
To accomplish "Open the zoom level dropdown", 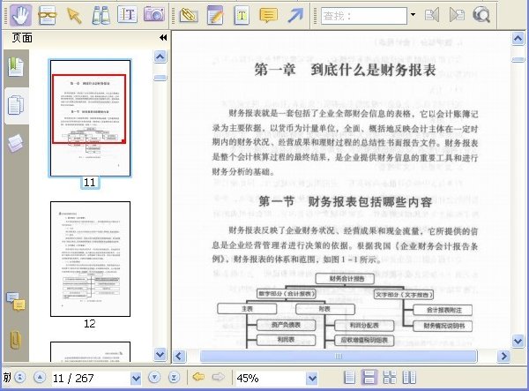I will pos(312,379).
